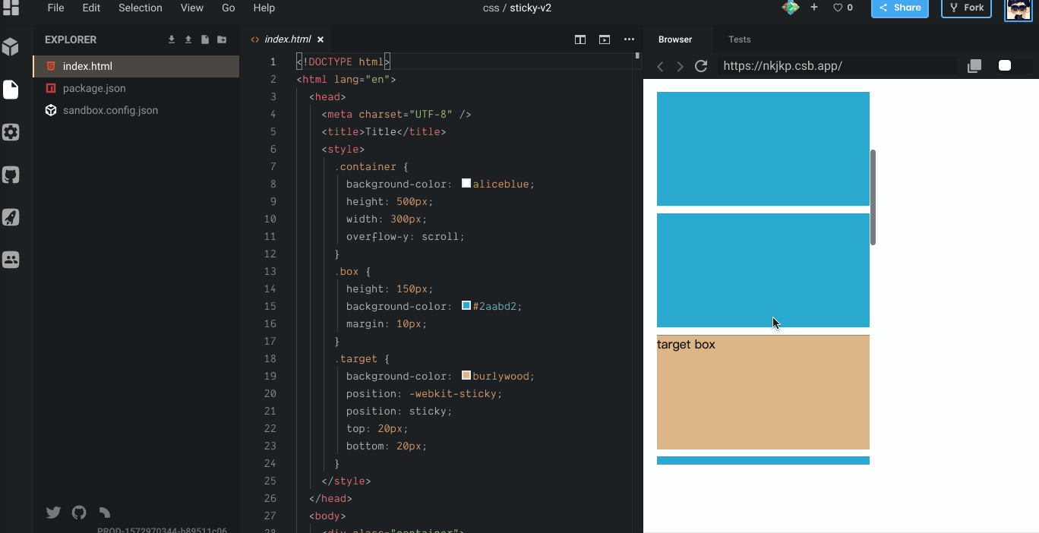Open the CodeSandbox dashboard logo menu
This screenshot has height=533, width=1039.
tap(11, 8)
